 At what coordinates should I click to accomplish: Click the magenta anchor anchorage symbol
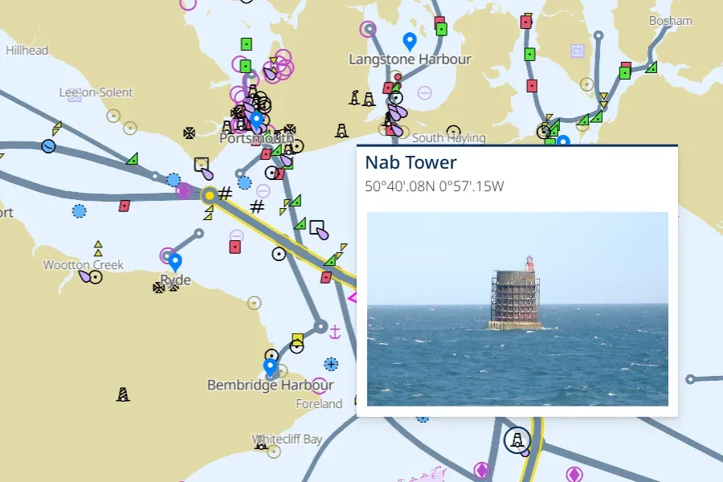(x=336, y=331)
